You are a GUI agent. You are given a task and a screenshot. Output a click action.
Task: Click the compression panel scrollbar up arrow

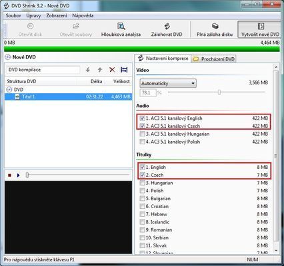click(276, 67)
